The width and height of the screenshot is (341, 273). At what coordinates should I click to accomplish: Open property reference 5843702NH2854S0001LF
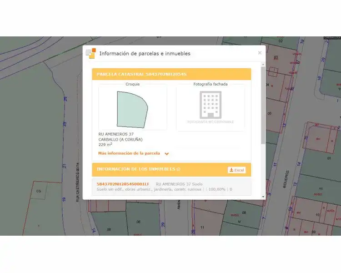(x=123, y=184)
